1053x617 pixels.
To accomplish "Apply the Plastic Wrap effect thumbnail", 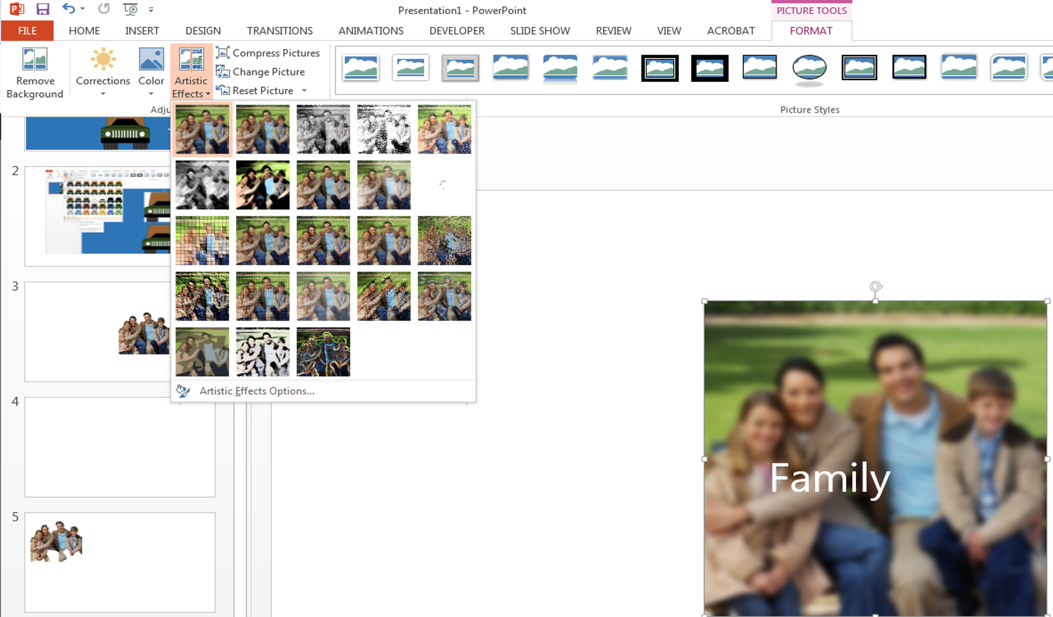I will tap(444, 297).
